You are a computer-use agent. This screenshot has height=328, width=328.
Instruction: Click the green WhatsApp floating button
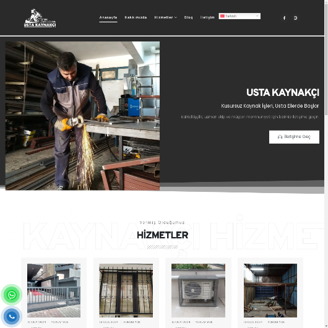12,295
